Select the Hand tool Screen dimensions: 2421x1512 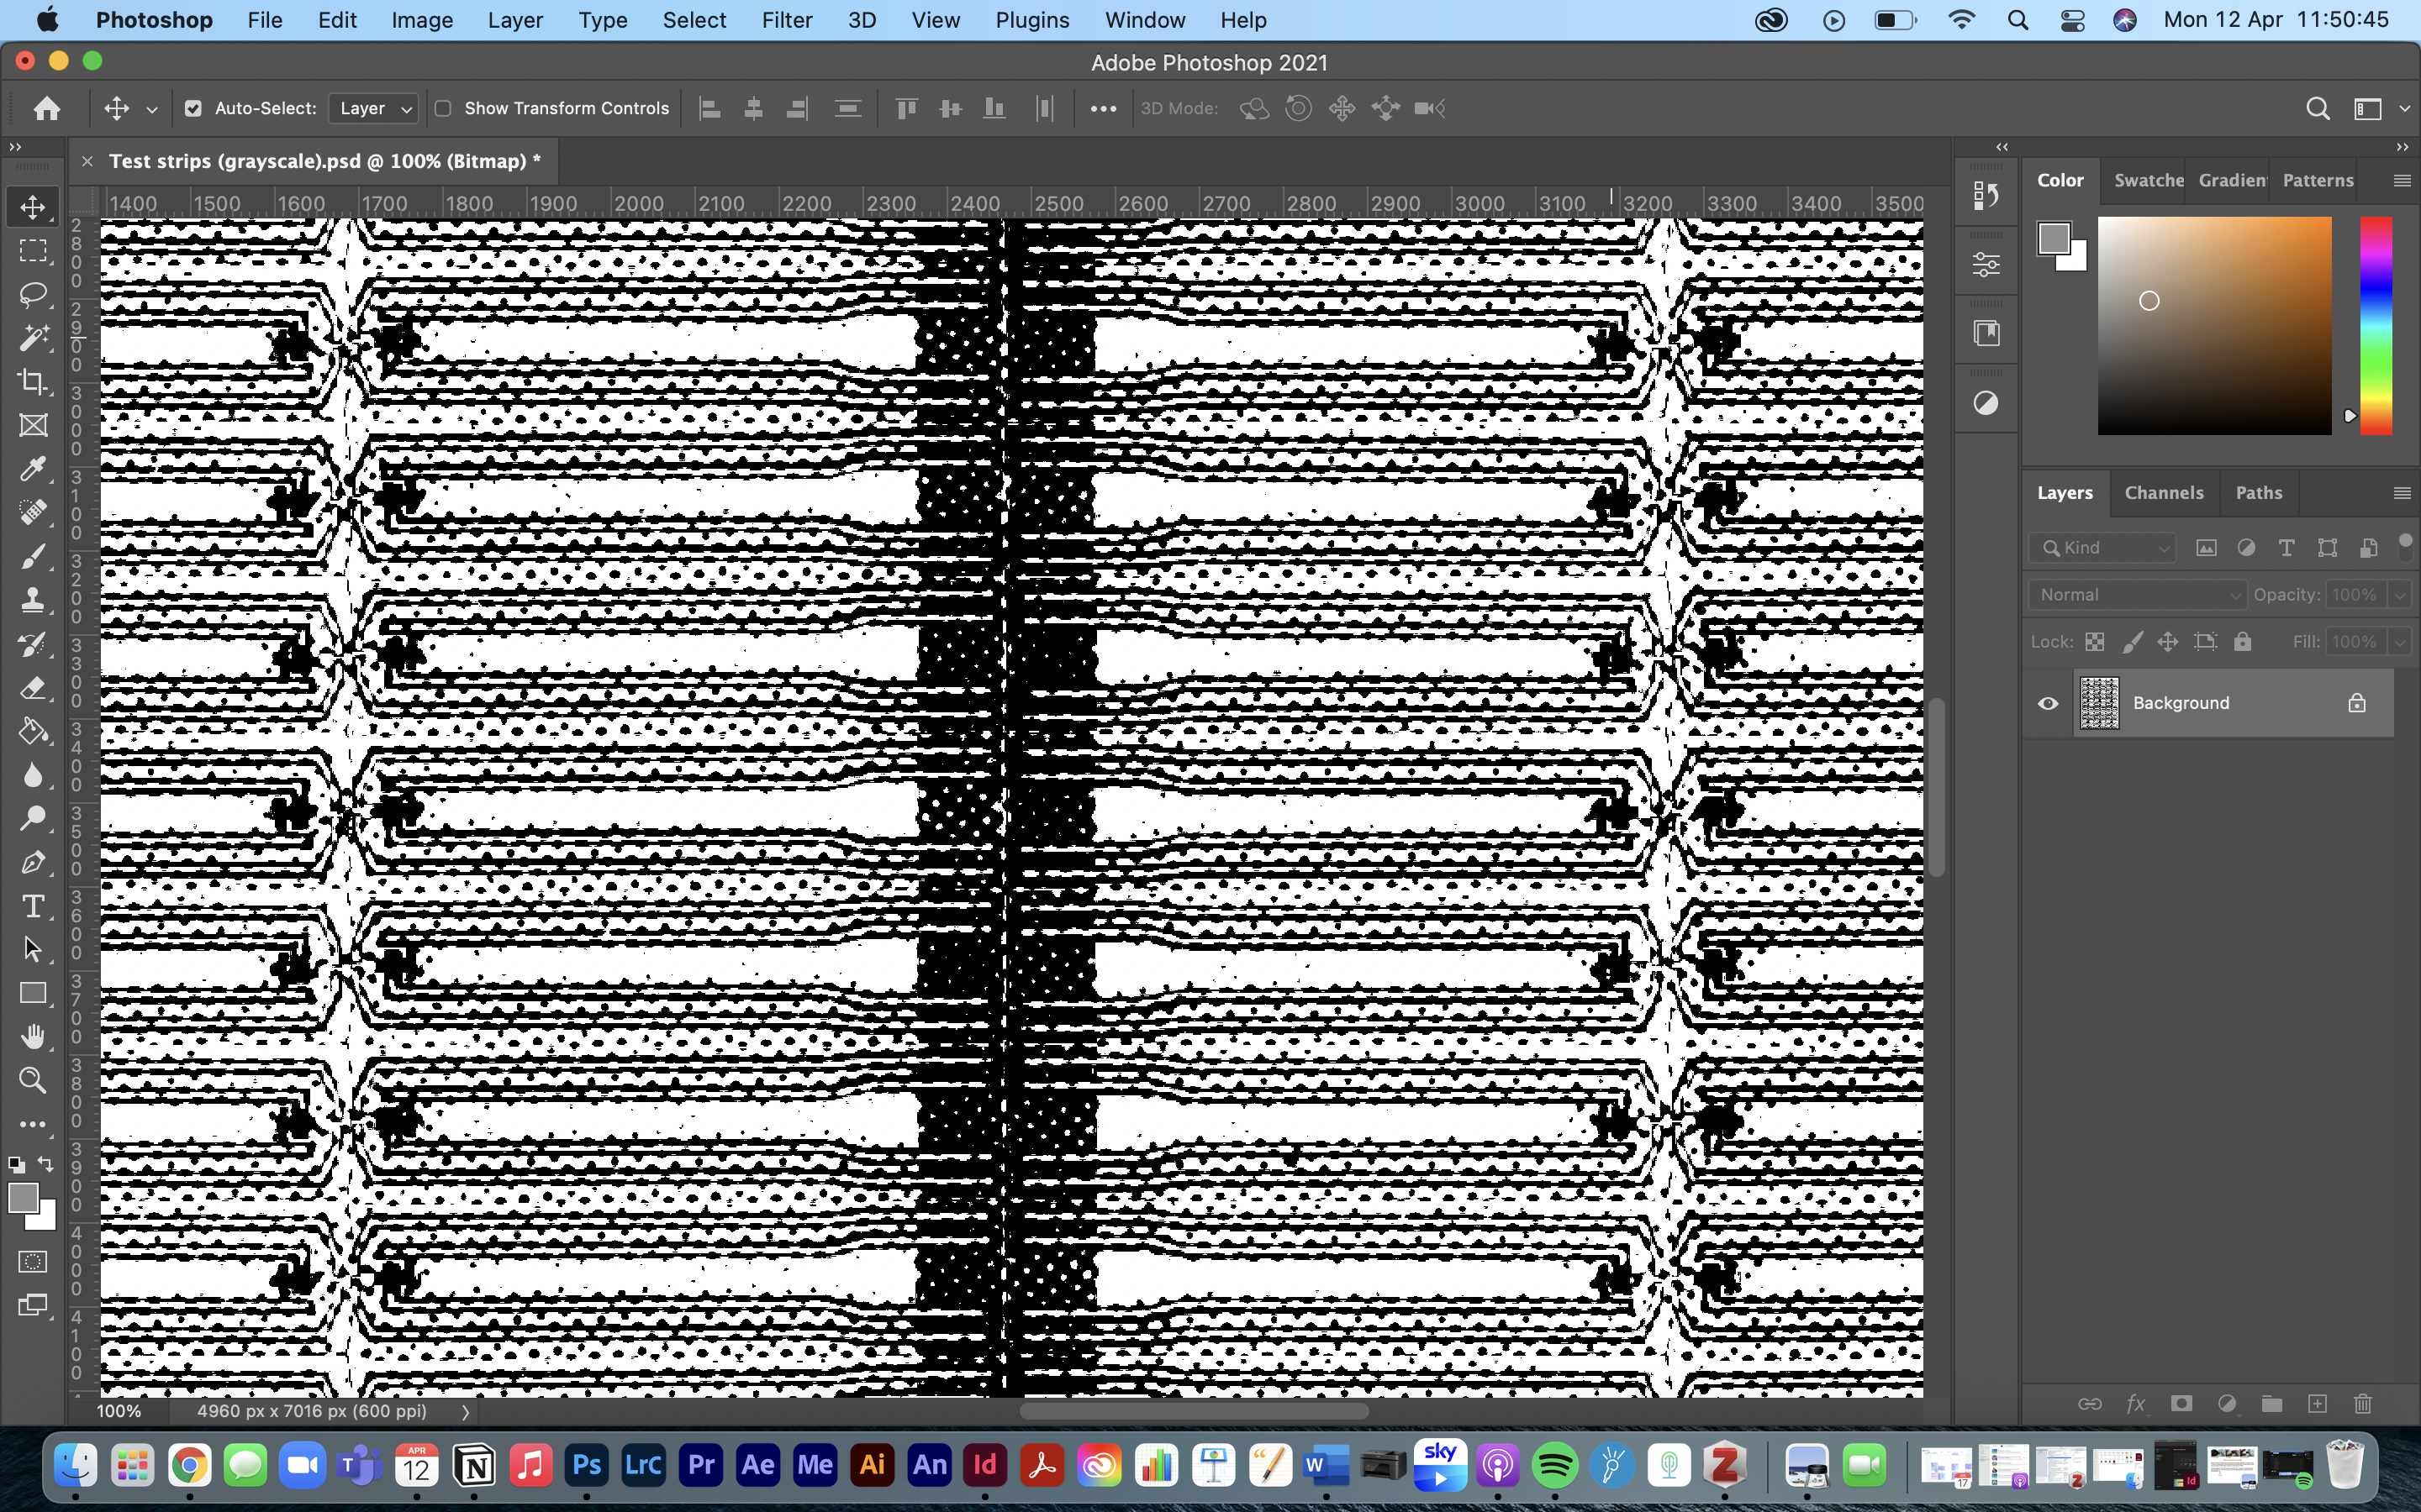[33, 1036]
